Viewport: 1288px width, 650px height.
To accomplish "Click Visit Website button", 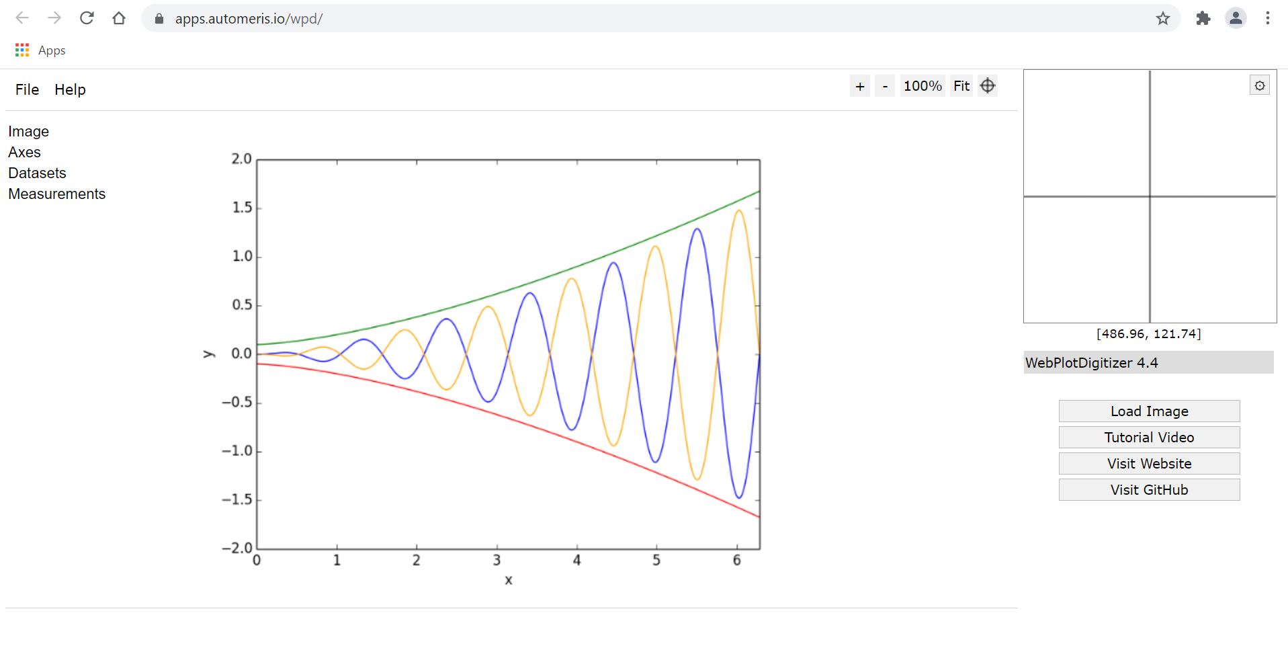I will tap(1149, 463).
